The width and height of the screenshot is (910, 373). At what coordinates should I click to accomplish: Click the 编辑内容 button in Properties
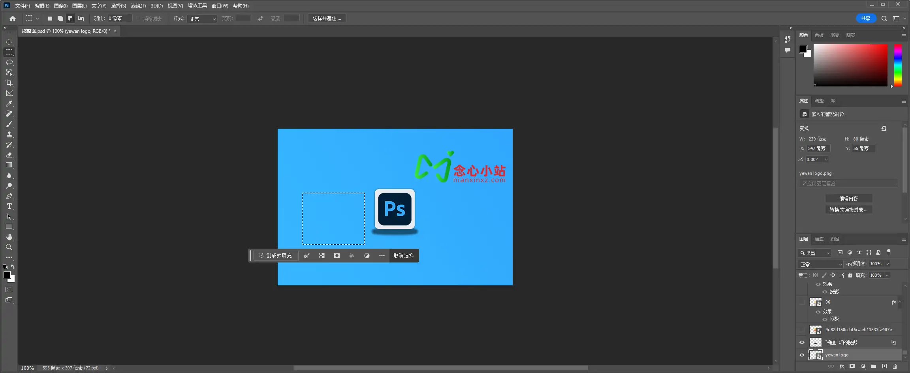849,198
